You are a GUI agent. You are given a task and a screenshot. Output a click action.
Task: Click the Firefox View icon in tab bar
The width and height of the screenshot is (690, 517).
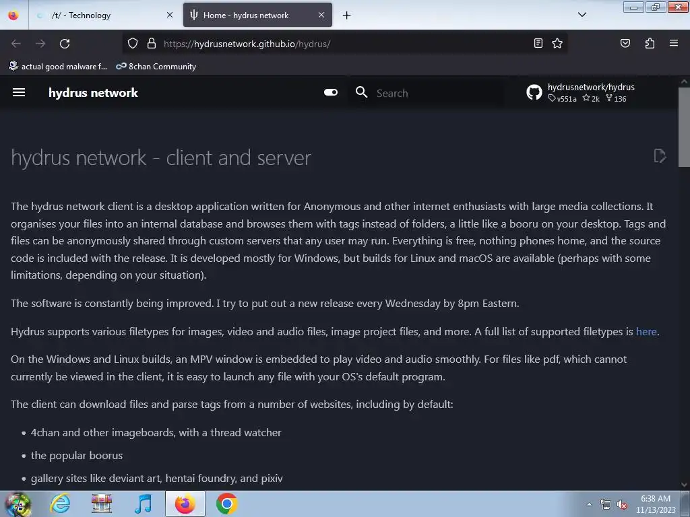[13, 15]
